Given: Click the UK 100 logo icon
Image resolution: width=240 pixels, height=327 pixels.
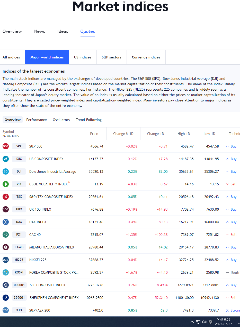Looking at the screenshot, I should point(6,209).
